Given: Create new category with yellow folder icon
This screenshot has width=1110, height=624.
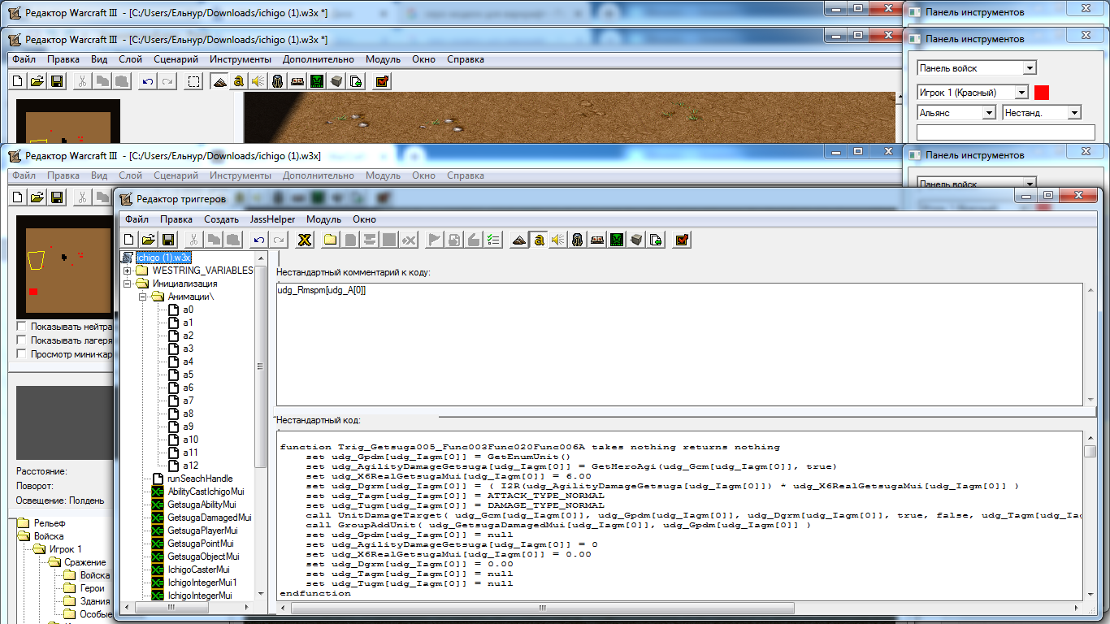Looking at the screenshot, I should 331,240.
